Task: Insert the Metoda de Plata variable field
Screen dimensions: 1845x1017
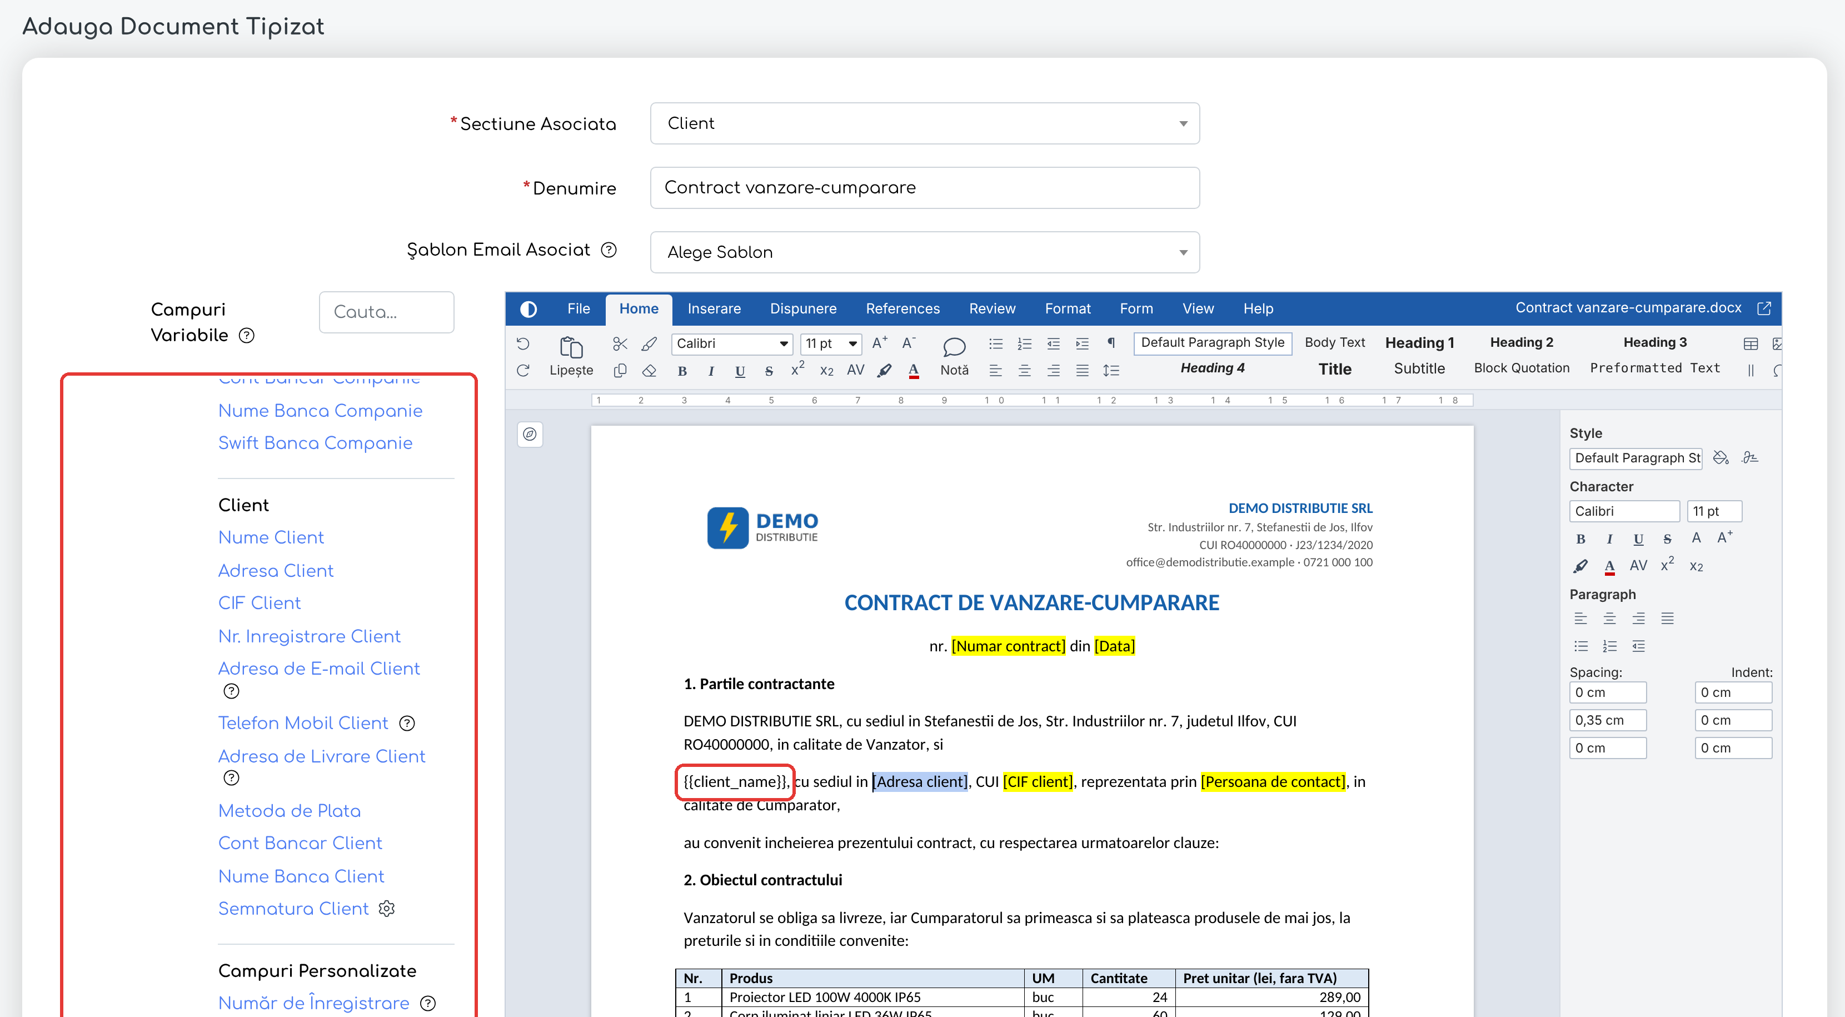Action: (290, 811)
